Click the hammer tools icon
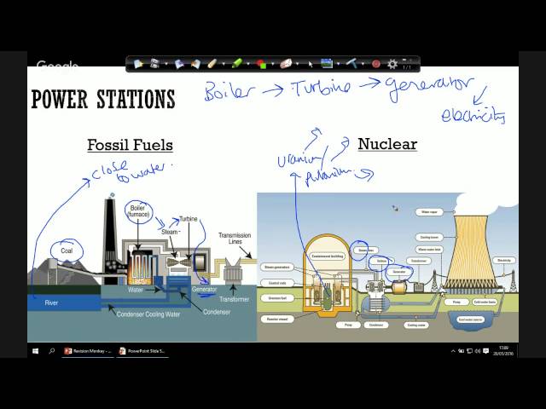 (351, 63)
